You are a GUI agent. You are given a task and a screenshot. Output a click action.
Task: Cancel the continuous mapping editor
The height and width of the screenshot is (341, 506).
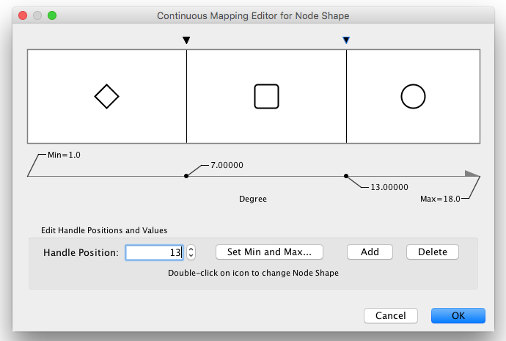tap(390, 315)
